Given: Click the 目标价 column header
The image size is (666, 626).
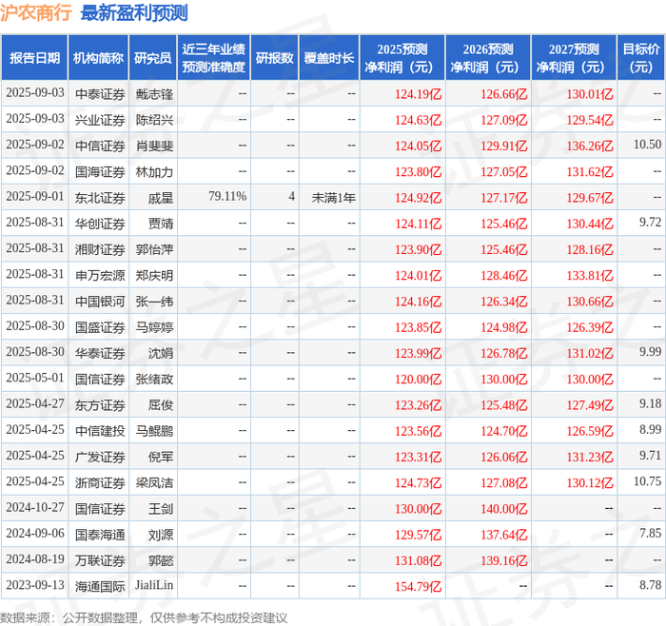Looking at the screenshot, I should [640, 58].
